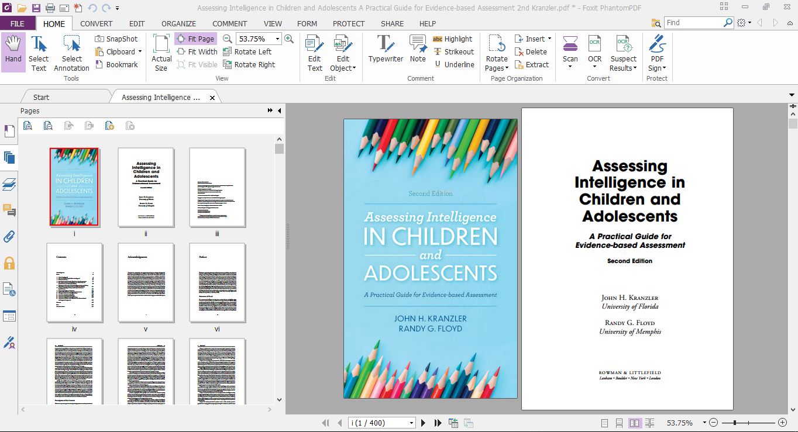Toggle Fit Width view mode
Screen dimensions: 798x432
tap(197, 51)
